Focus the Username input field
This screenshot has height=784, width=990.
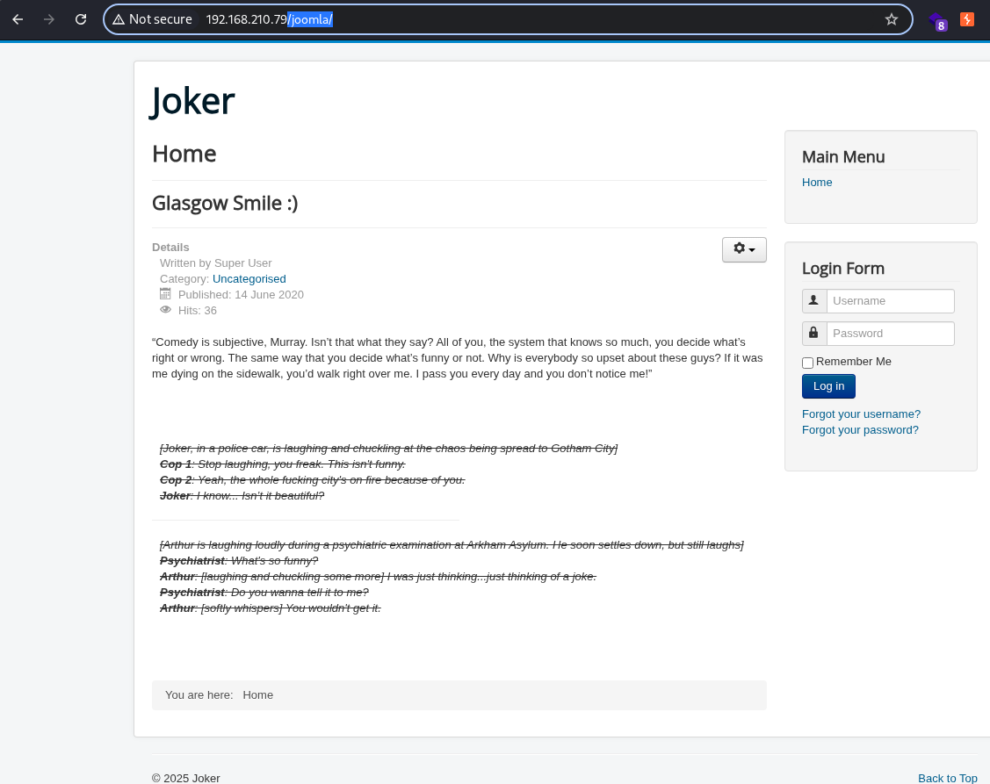890,301
